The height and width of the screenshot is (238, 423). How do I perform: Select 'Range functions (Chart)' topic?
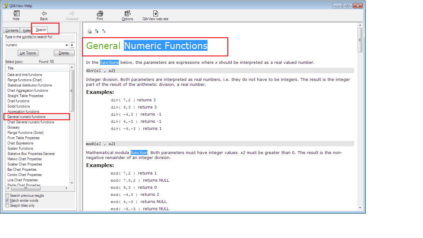(25, 80)
